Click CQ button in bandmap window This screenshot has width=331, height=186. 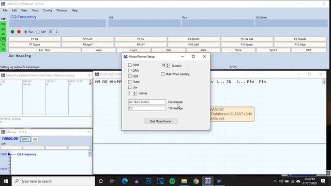(35, 139)
